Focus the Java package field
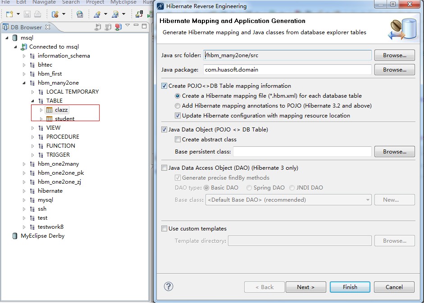 [287, 69]
